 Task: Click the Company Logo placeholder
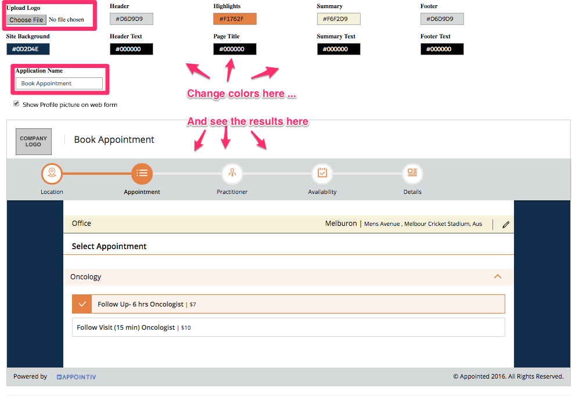(34, 141)
